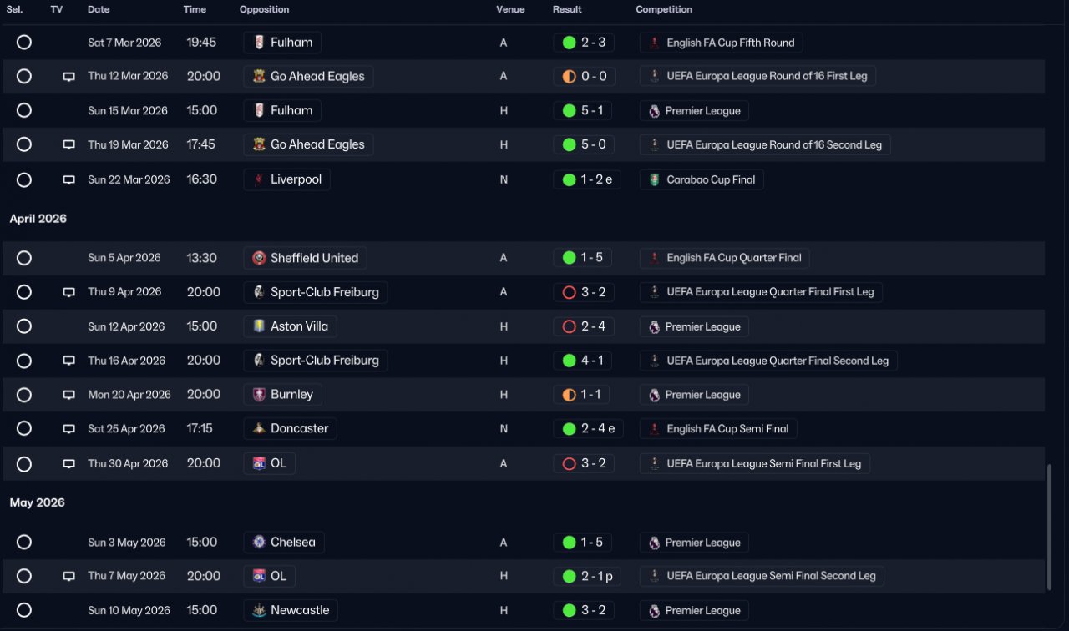Click the Sheffield United badge icon
This screenshot has width=1069, height=631.
coord(259,258)
